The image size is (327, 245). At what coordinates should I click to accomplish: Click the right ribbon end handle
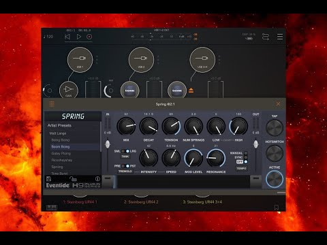[x=256, y=182]
